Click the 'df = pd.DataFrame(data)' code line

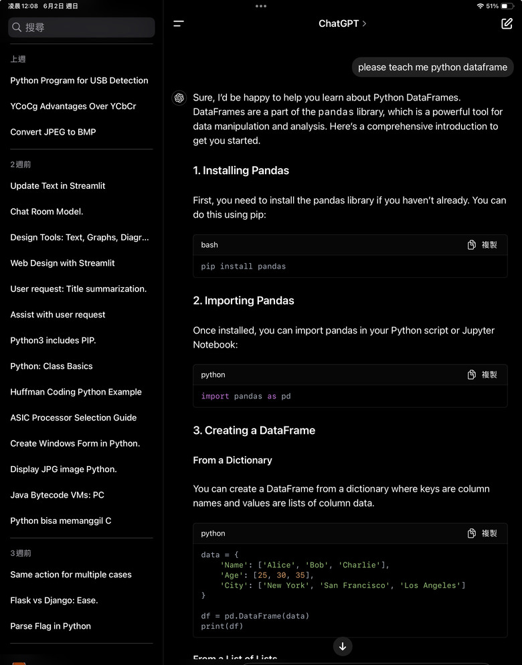coord(255,616)
